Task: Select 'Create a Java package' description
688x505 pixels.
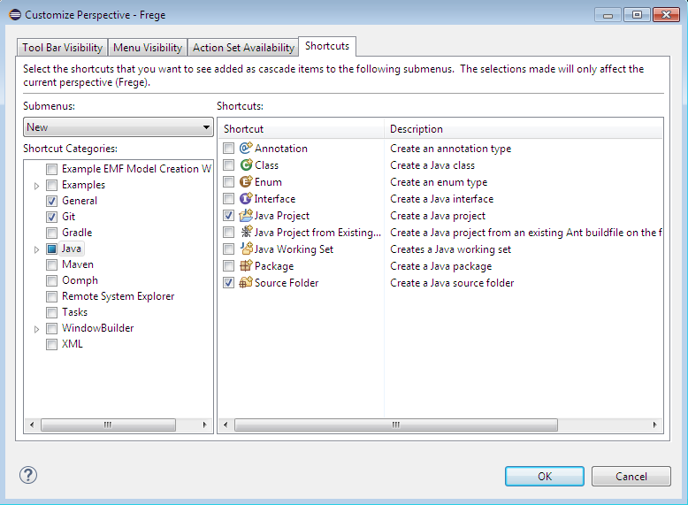Action: [441, 266]
